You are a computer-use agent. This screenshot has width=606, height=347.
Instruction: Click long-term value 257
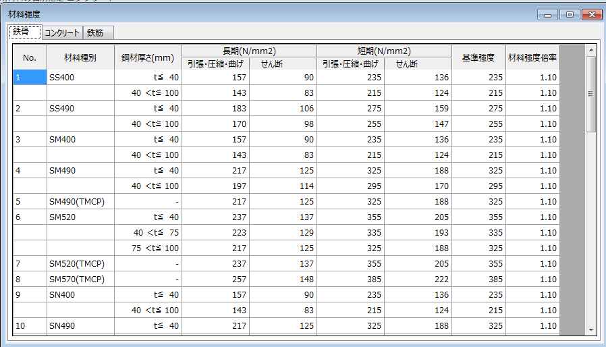pyautogui.click(x=215, y=279)
